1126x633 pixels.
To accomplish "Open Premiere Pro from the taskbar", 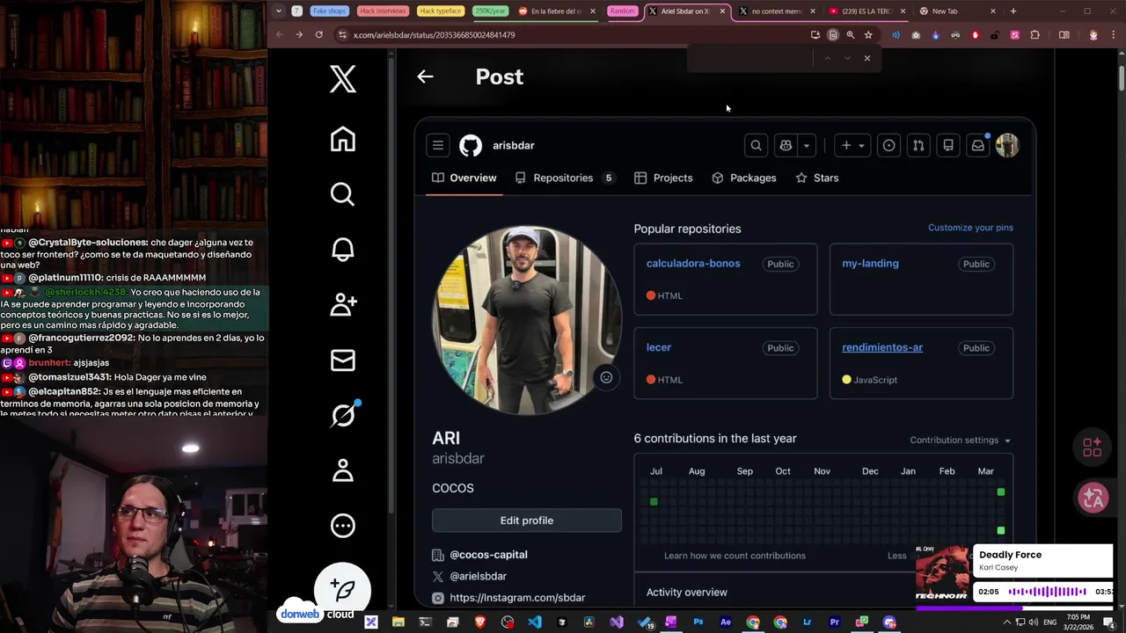I will [835, 622].
